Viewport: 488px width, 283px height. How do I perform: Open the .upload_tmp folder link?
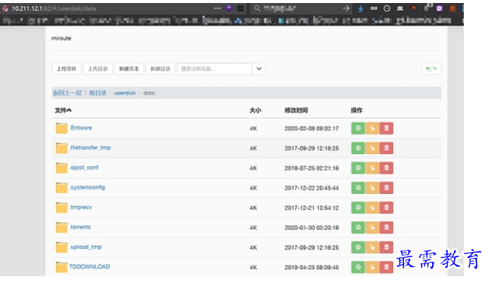(x=85, y=247)
